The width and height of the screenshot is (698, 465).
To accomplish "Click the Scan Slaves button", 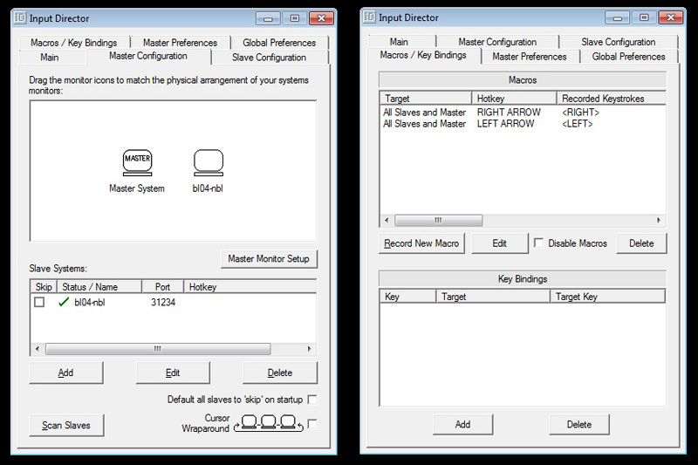I will pos(66,426).
